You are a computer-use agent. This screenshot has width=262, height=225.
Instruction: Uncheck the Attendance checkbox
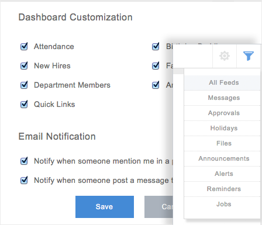coord(24,46)
